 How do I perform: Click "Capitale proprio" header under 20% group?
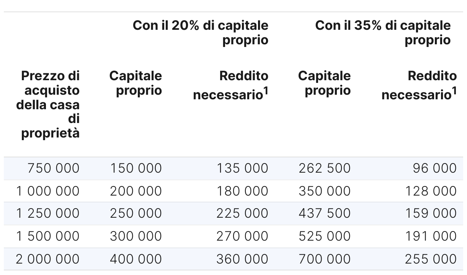pyautogui.click(x=136, y=83)
